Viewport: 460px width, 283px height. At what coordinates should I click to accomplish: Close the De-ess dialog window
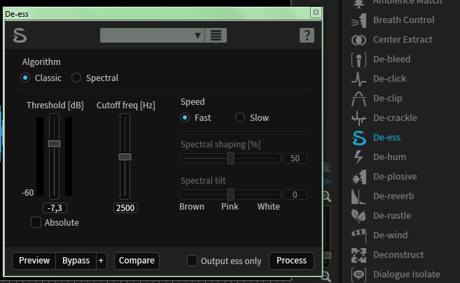click(316, 13)
